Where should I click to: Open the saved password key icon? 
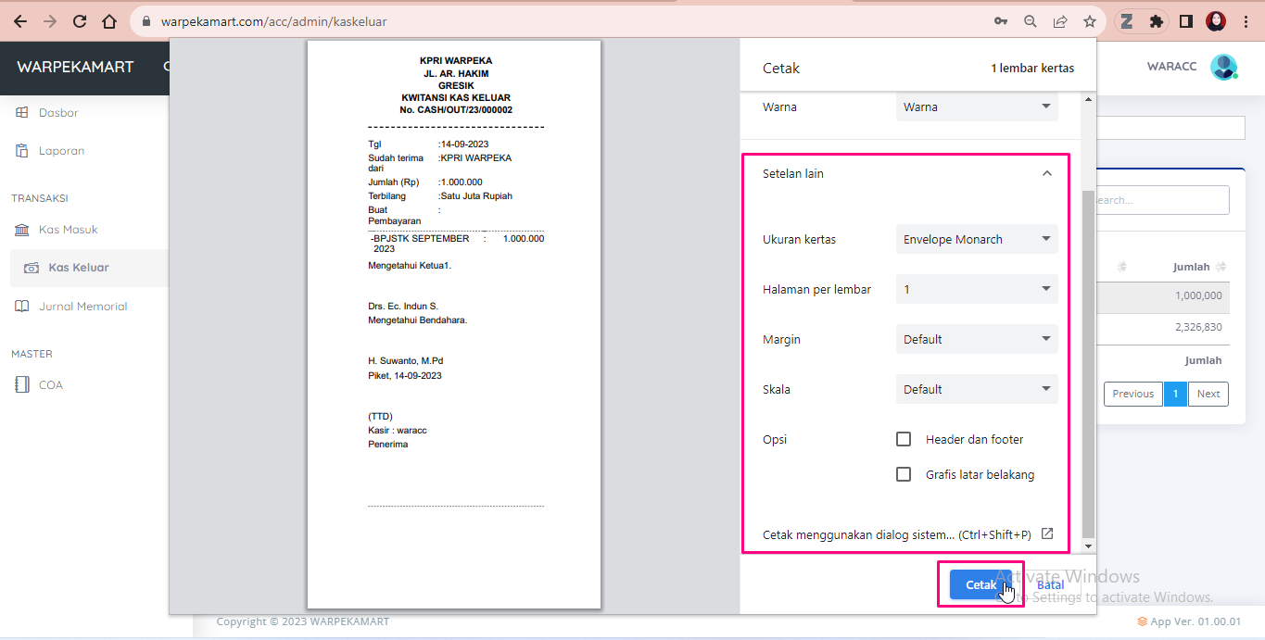tap(1001, 21)
